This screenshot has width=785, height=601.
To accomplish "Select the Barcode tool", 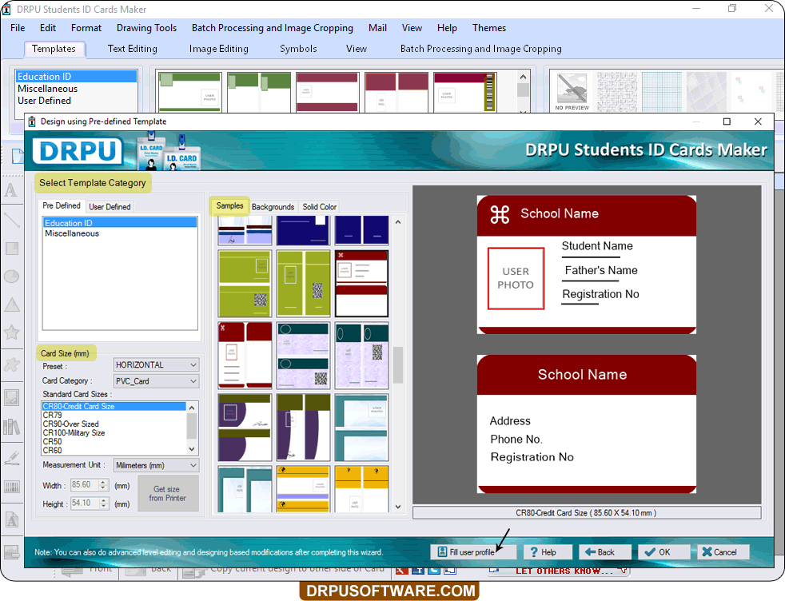I will [x=11, y=487].
